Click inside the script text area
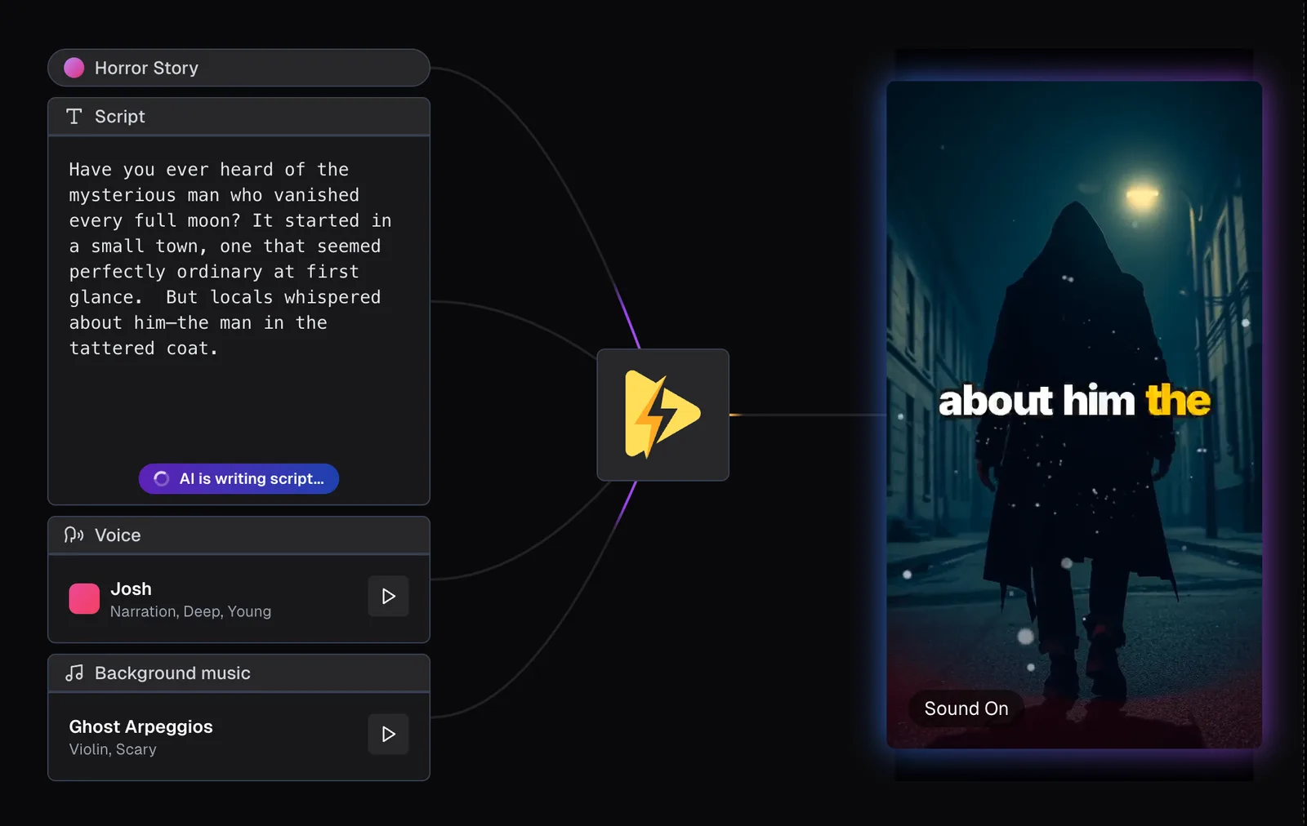The image size is (1307, 826). click(239, 320)
